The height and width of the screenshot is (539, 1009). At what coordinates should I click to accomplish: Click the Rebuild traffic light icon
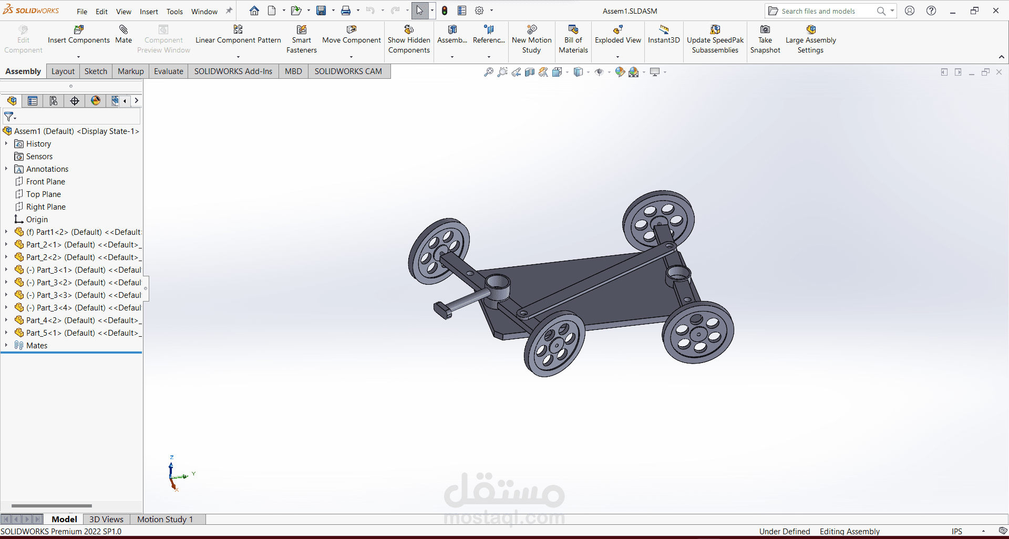(x=445, y=11)
